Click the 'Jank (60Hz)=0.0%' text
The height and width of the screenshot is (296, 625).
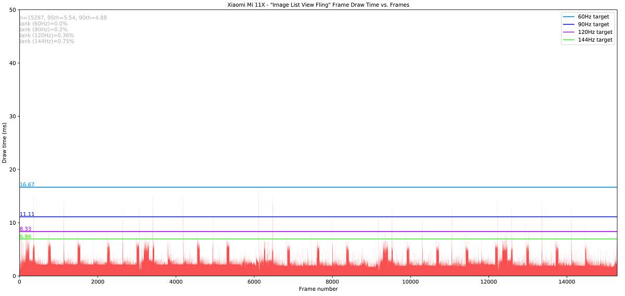click(x=44, y=23)
